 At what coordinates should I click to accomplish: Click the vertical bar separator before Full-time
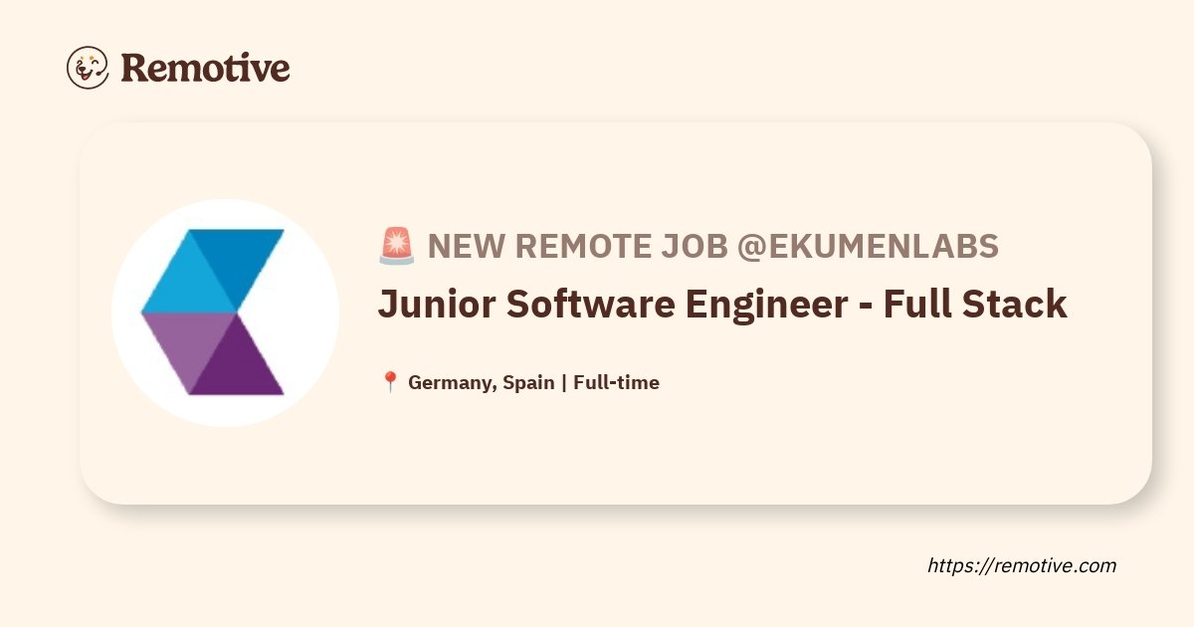(564, 383)
